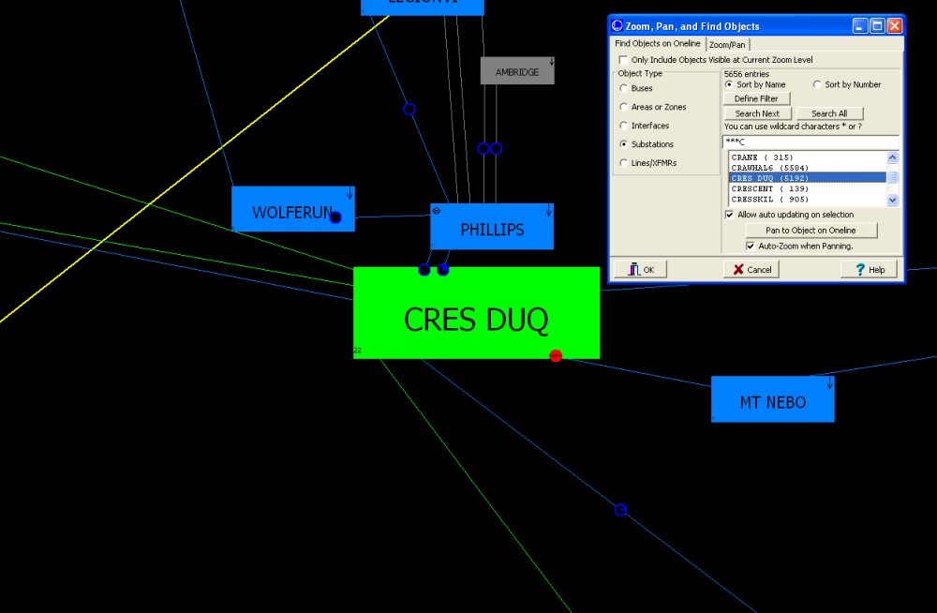Enable Only Include Objects Visible checkbox
This screenshot has width=937, height=613.
coord(623,60)
